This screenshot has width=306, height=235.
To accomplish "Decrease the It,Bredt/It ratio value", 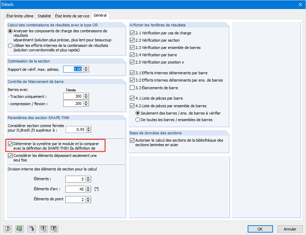I will [89, 131].
